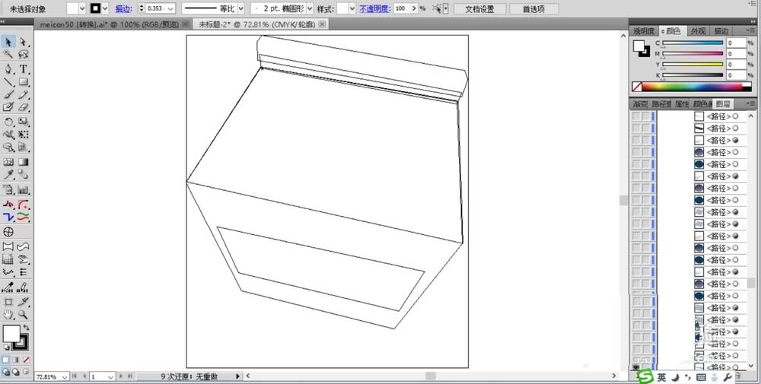Select the Shape Builder tool
Viewport: 761px width, 384px height.
8,147
